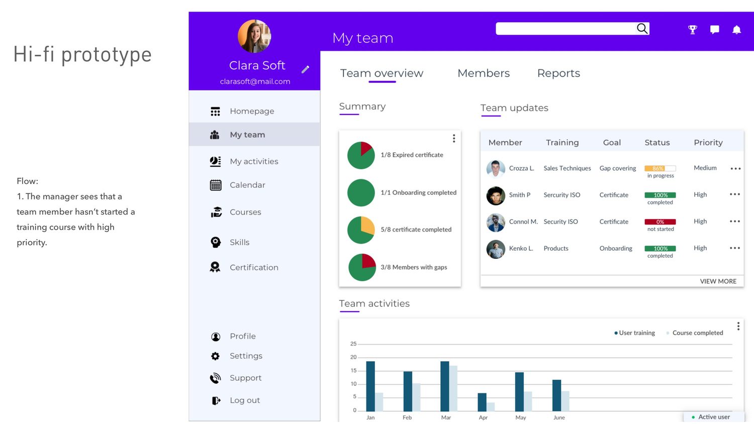
Task: Open Certification in the sidebar
Action: coord(254,267)
